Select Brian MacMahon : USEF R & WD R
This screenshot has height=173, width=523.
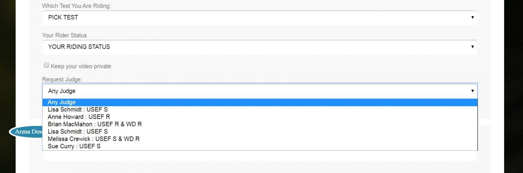tap(94, 124)
